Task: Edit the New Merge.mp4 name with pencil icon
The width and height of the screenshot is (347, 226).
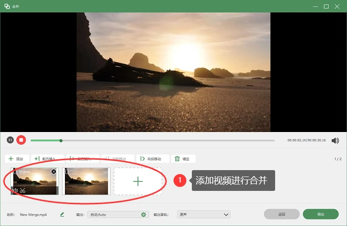Action: 62,214
